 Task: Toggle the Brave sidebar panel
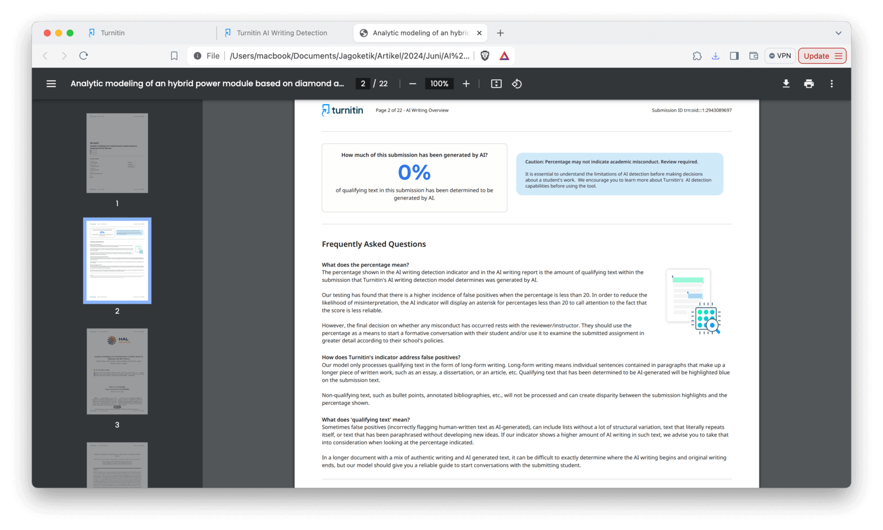[734, 55]
